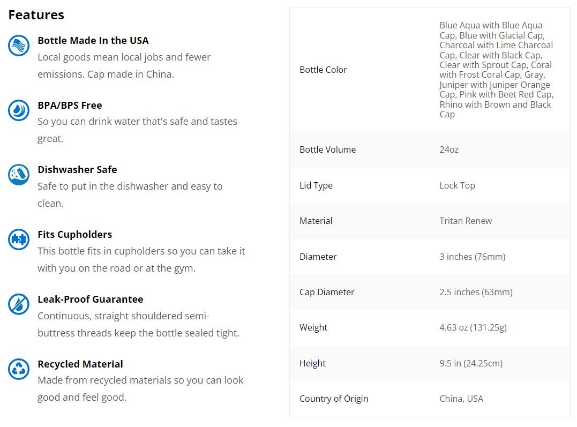Click the Fits Cupholders feature title
The image size is (577, 427).
[74, 235]
